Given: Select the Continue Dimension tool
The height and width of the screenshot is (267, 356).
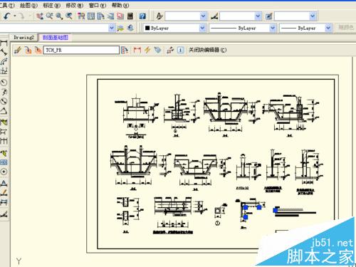Looking at the screenshot, I should point(4,141).
